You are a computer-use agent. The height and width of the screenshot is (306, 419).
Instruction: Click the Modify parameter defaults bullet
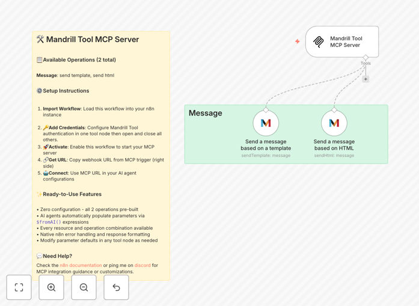tap(97, 240)
